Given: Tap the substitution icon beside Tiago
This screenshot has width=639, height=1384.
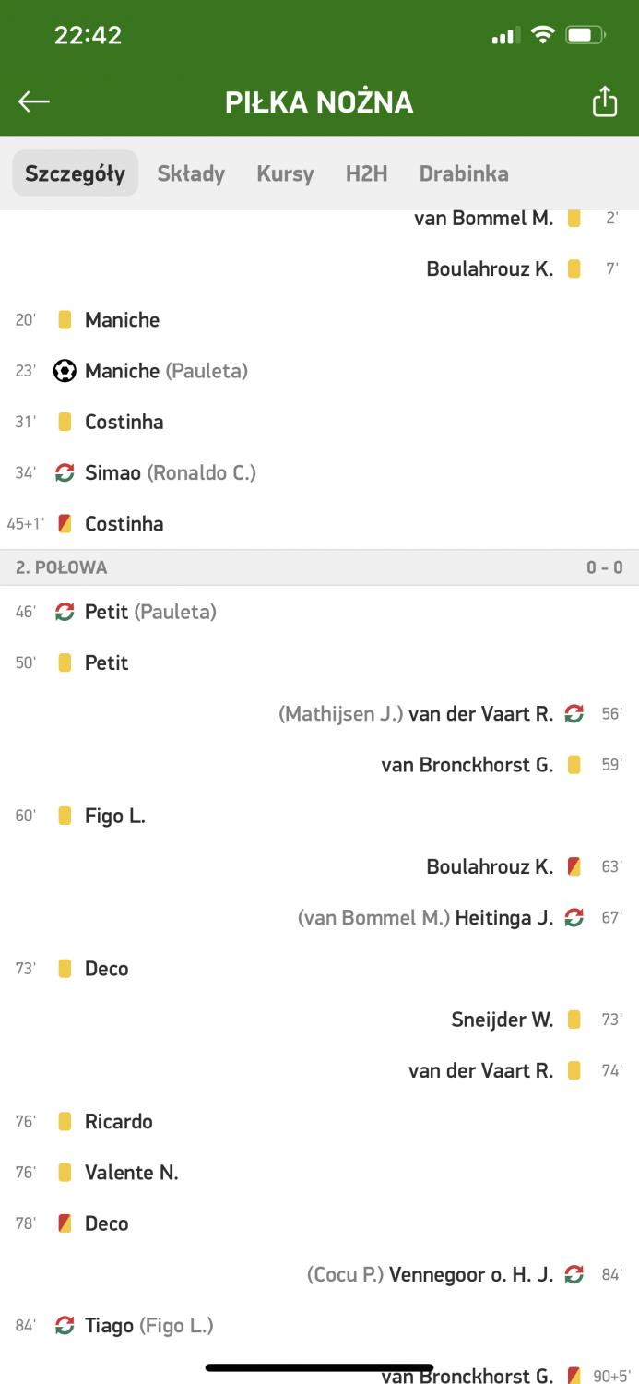Looking at the screenshot, I should click(65, 1326).
